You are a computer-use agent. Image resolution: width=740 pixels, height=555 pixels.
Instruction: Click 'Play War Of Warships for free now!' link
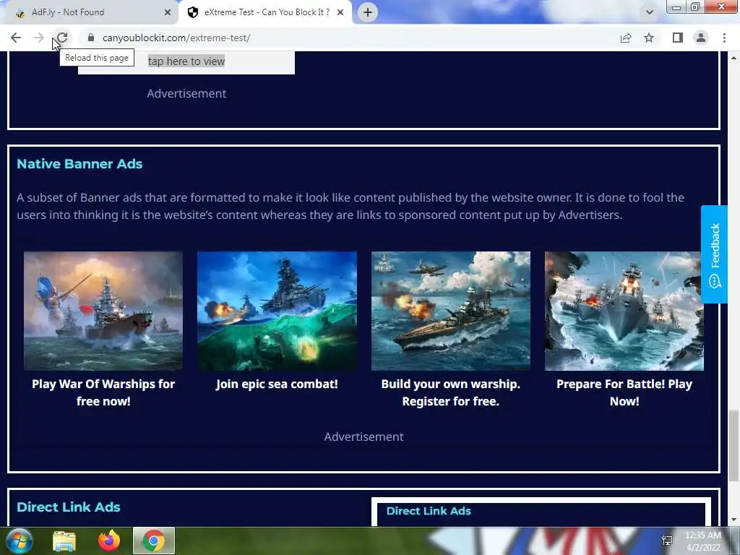tap(103, 392)
